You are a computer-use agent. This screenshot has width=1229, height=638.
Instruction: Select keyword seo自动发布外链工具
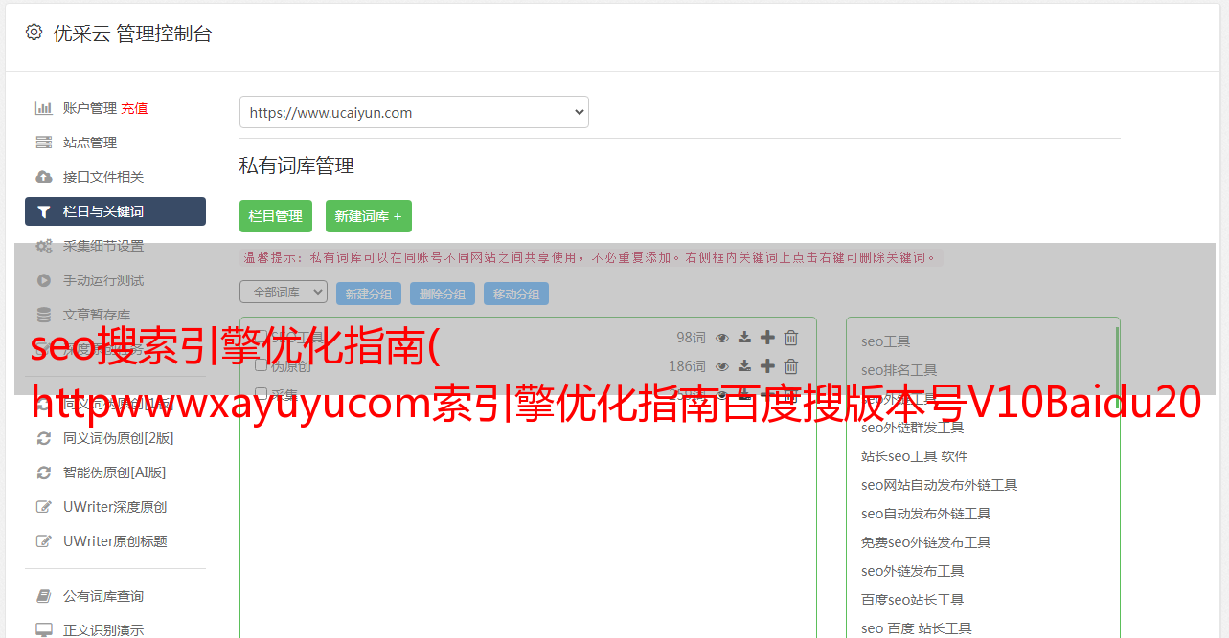[x=926, y=514]
